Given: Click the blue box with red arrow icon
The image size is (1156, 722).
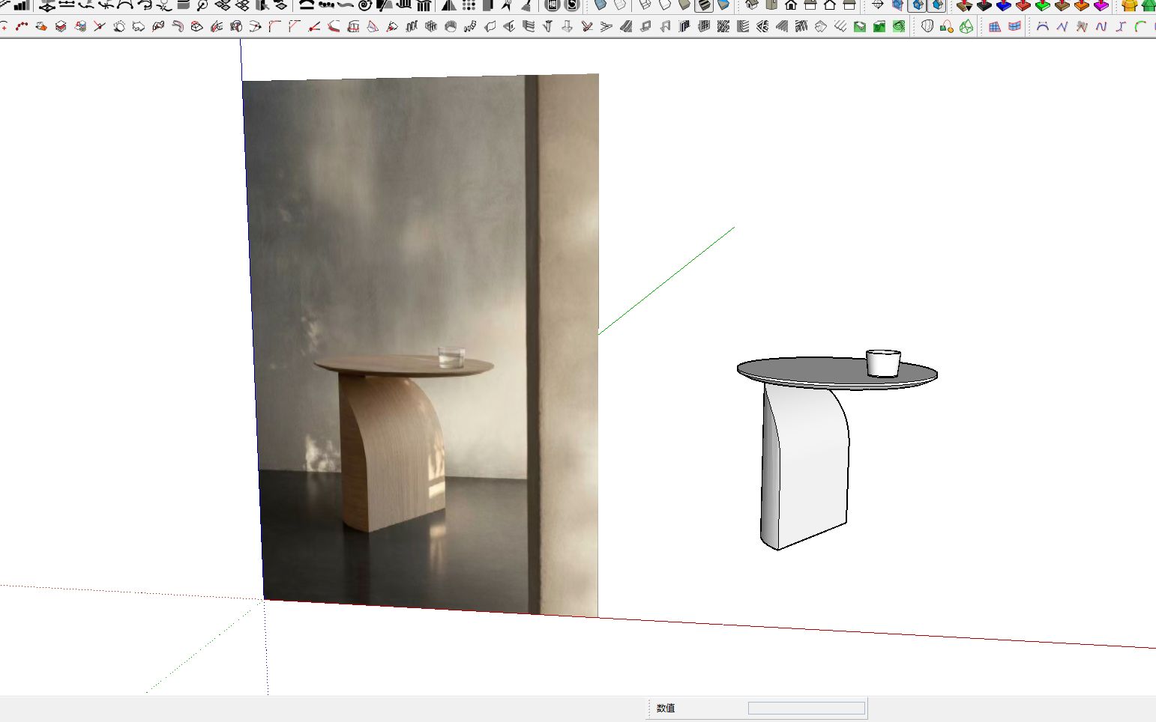Looking at the screenshot, I should pyautogui.click(x=1004, y=6).
